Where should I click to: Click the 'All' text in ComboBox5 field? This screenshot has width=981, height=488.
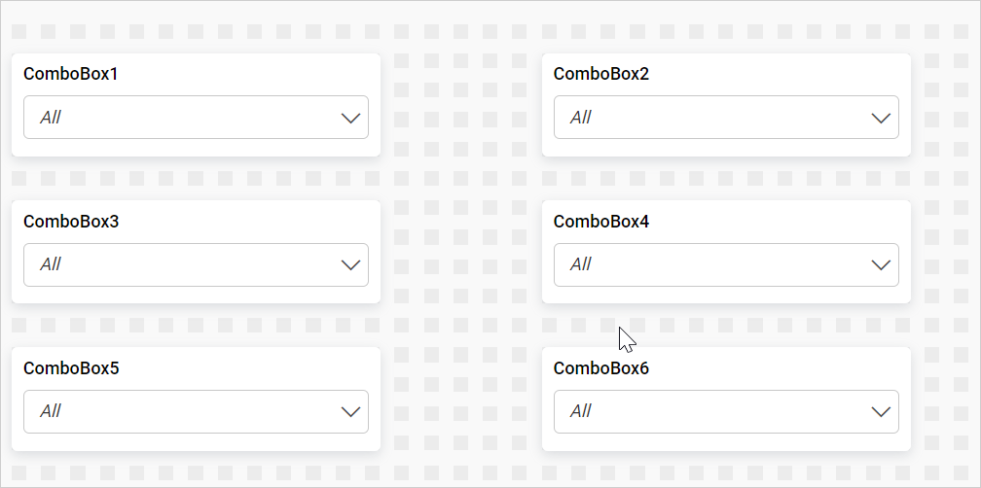[51, 412]
